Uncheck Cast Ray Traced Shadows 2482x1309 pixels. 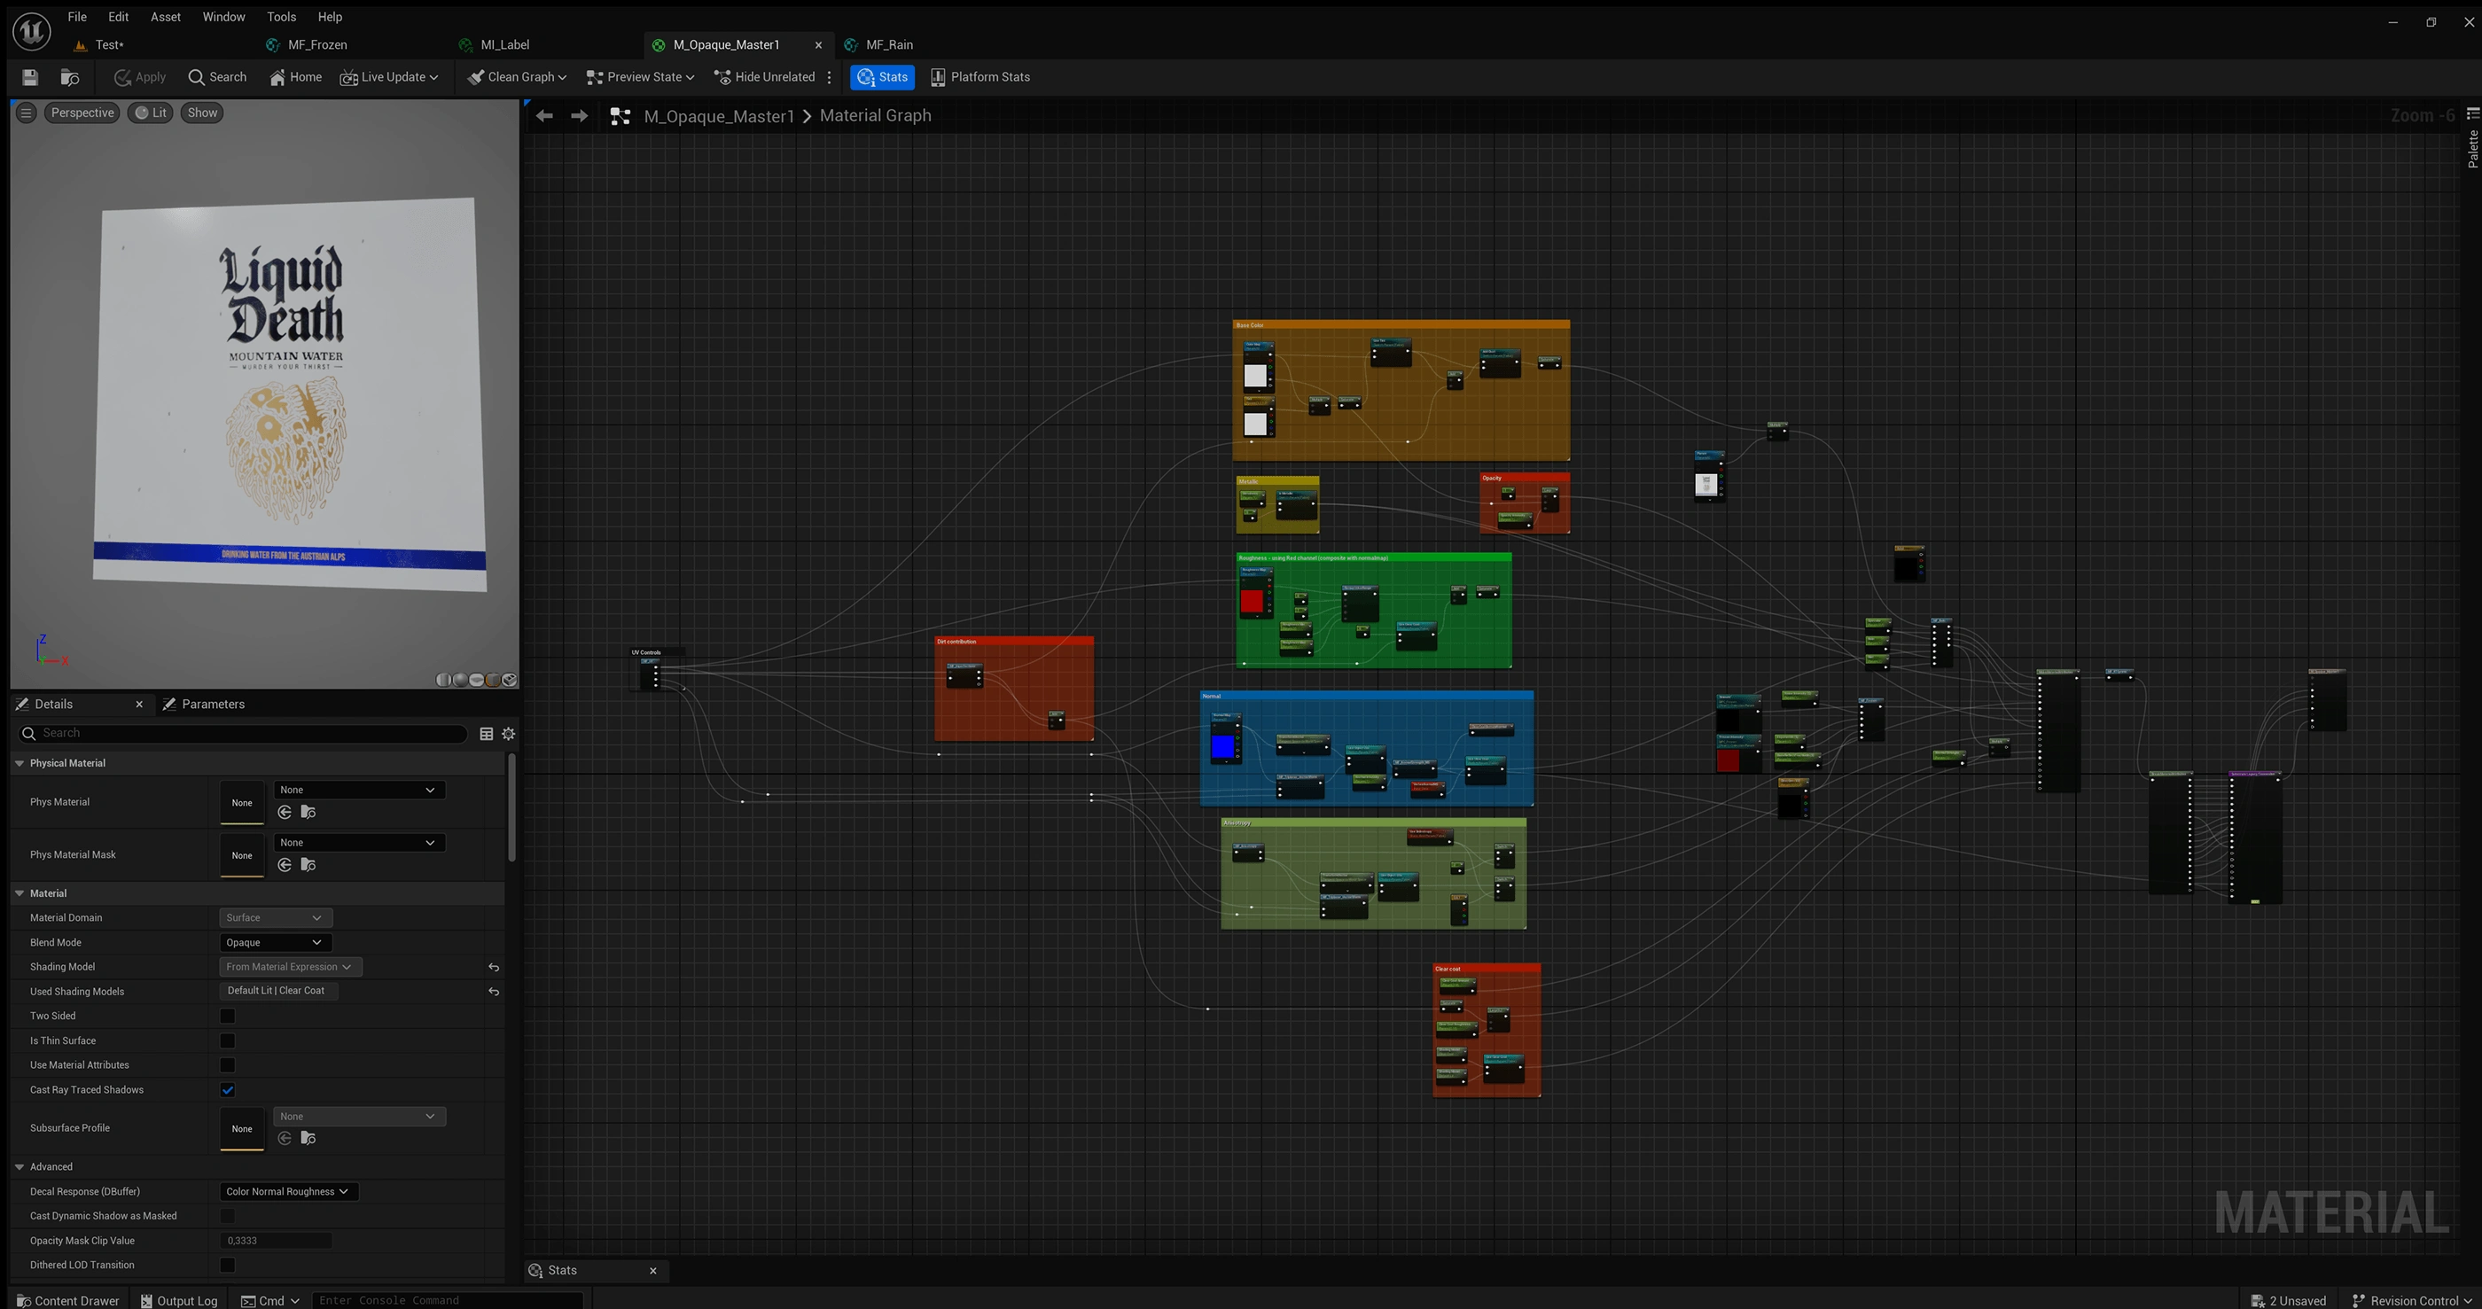[x=228, y=1090]
